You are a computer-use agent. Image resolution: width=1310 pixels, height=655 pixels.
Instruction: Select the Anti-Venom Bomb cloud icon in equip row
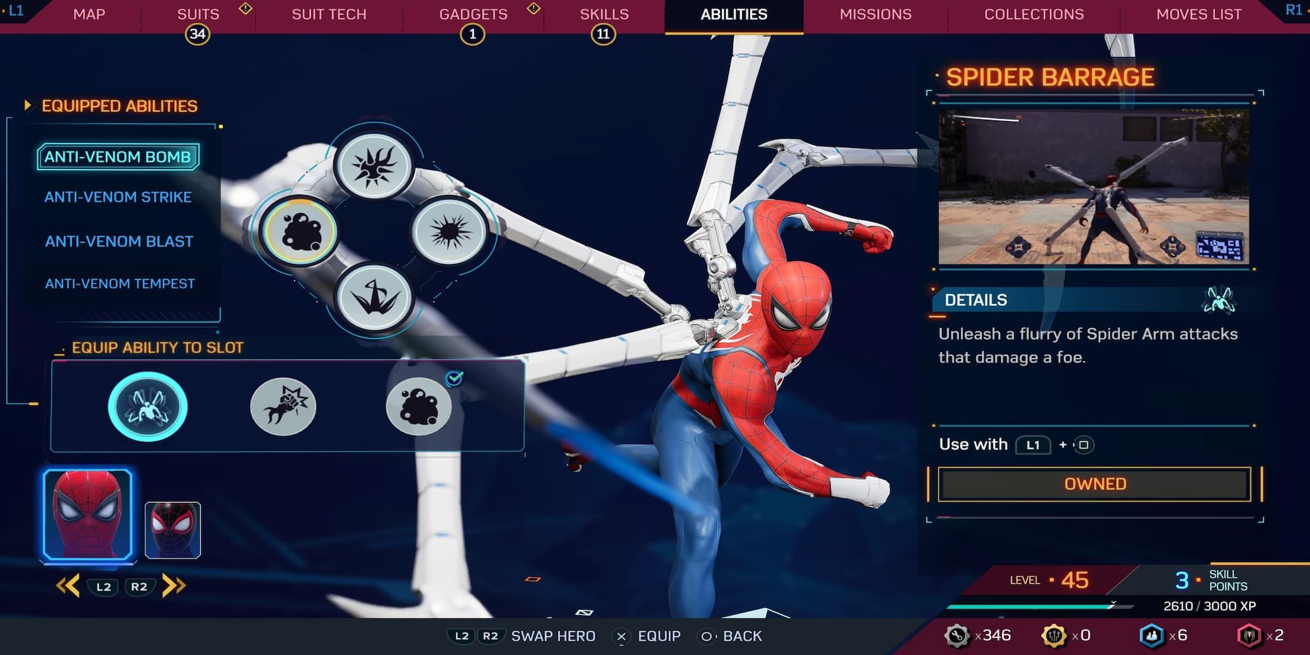click(x=419, y=406)
